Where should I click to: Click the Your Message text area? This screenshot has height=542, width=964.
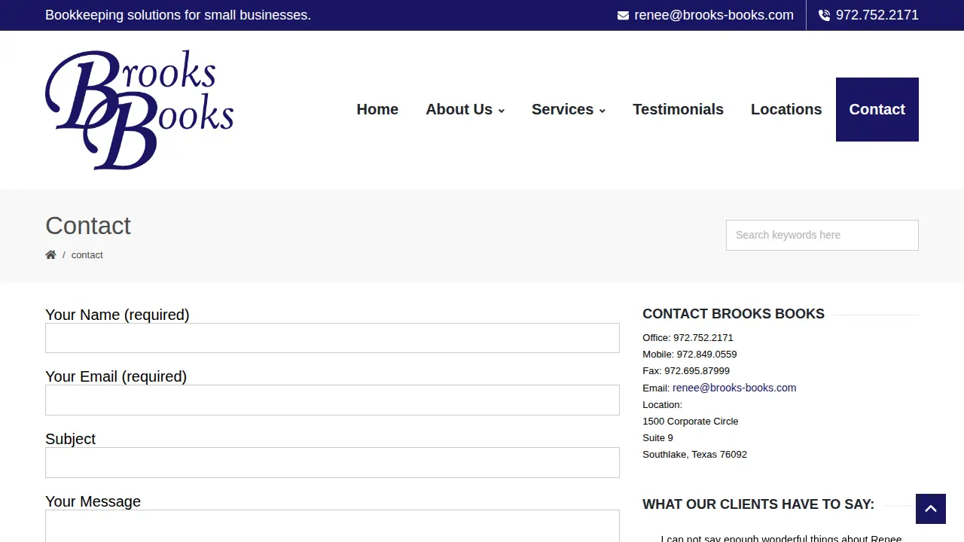[x=332, y=526]
